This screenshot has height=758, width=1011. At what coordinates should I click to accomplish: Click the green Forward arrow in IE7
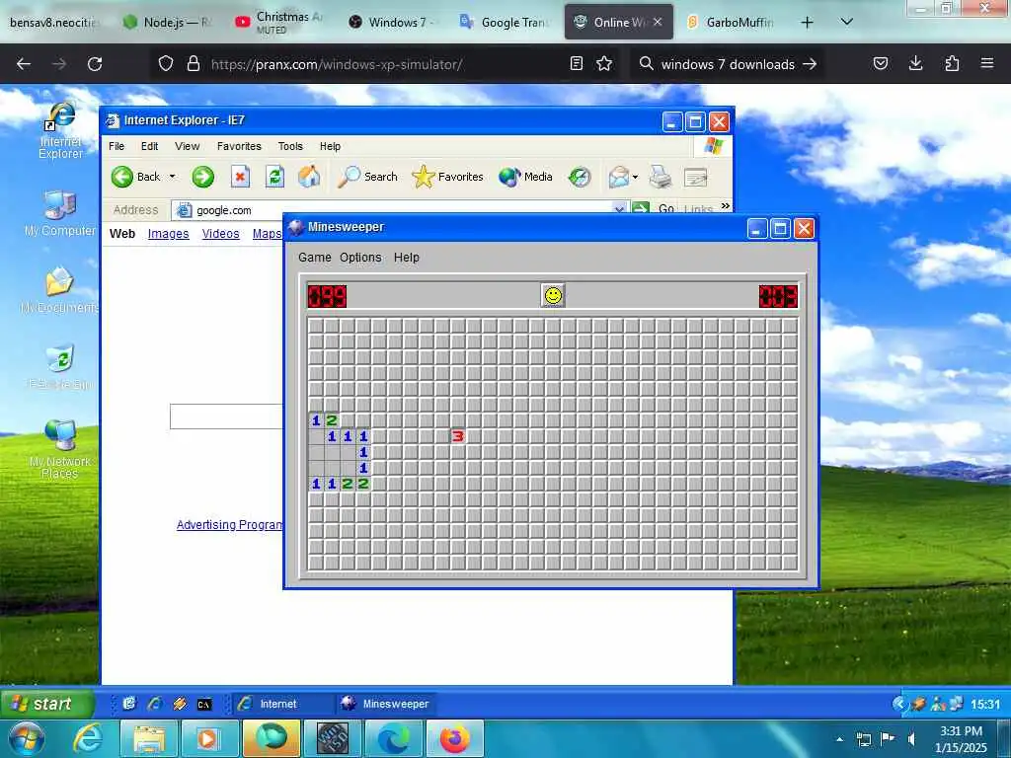click(202, 177)
